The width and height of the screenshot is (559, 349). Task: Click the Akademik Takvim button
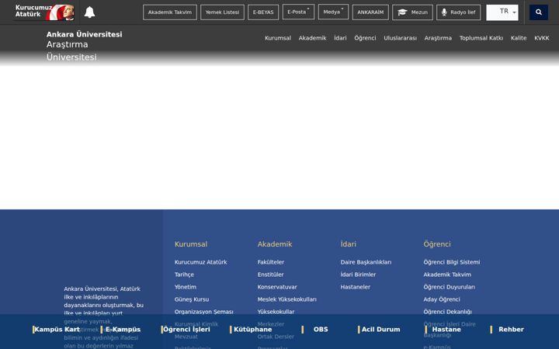[170, 12]
